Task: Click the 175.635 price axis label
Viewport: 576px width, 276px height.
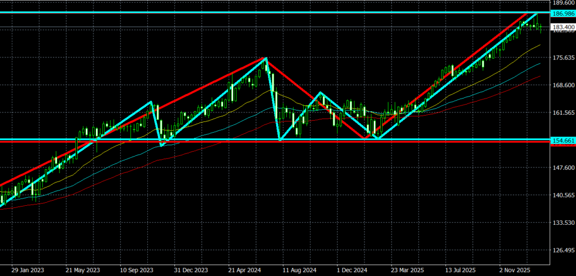Action: 562,58
